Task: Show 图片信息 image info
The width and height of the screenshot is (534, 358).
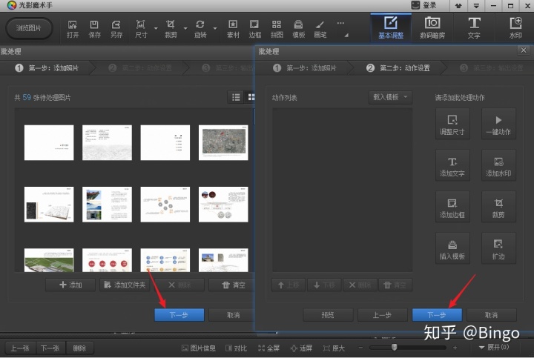Action: (x=199, y=348)
